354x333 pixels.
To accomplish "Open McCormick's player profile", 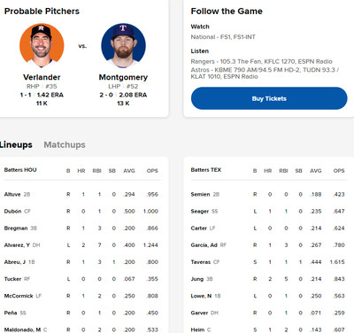I will point(19,296).
